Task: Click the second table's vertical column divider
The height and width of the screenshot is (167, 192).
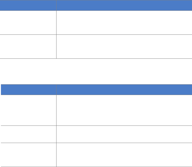Action: pos(56,125)
